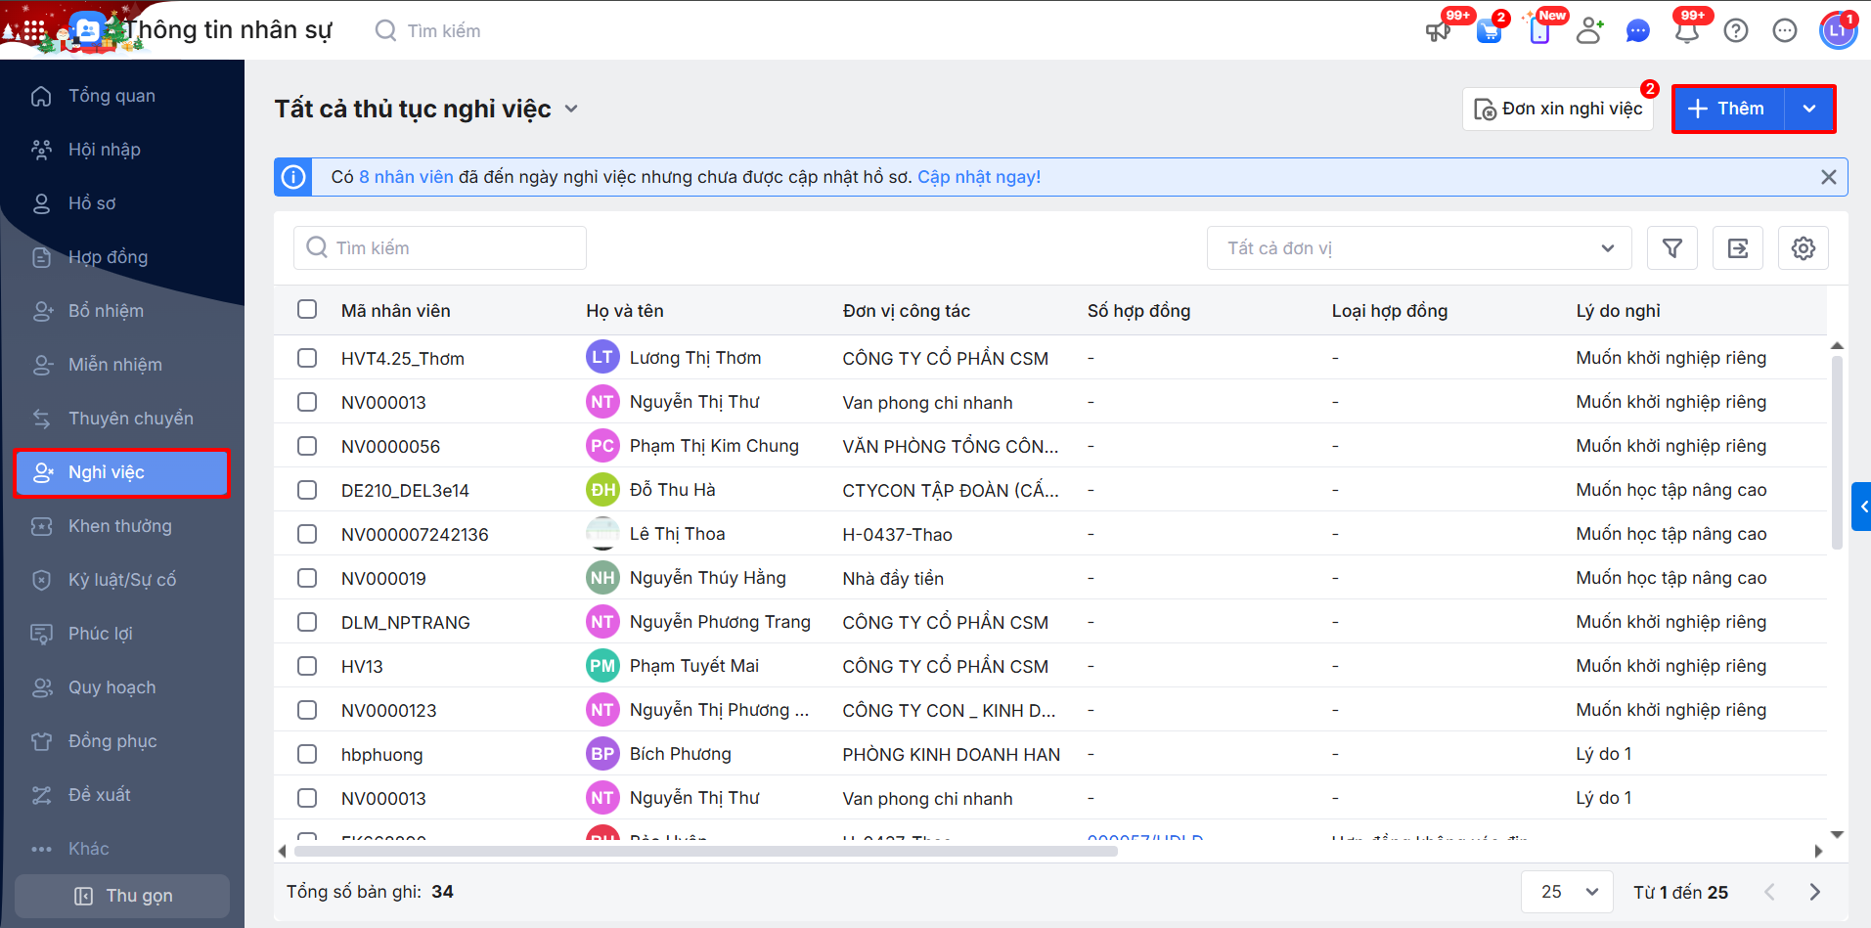Change page size from 25 dropdown
The height and width of the screenshot is (928, 1871).
[x=1567, y=892]
